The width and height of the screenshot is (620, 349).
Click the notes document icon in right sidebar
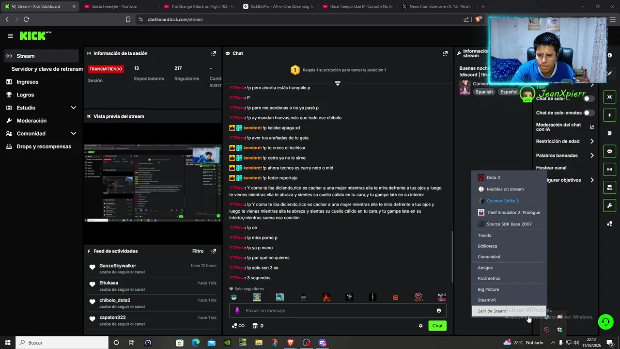[610, 133]
